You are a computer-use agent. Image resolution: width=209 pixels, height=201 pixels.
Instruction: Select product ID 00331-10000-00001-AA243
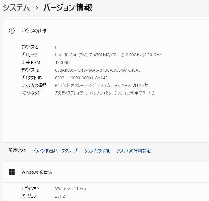pos(81,78)
